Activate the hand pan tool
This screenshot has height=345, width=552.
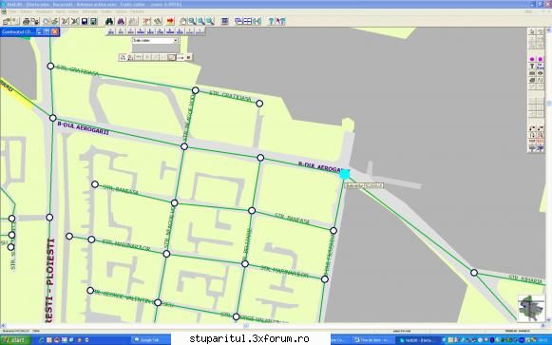click(x=183, y=21)
